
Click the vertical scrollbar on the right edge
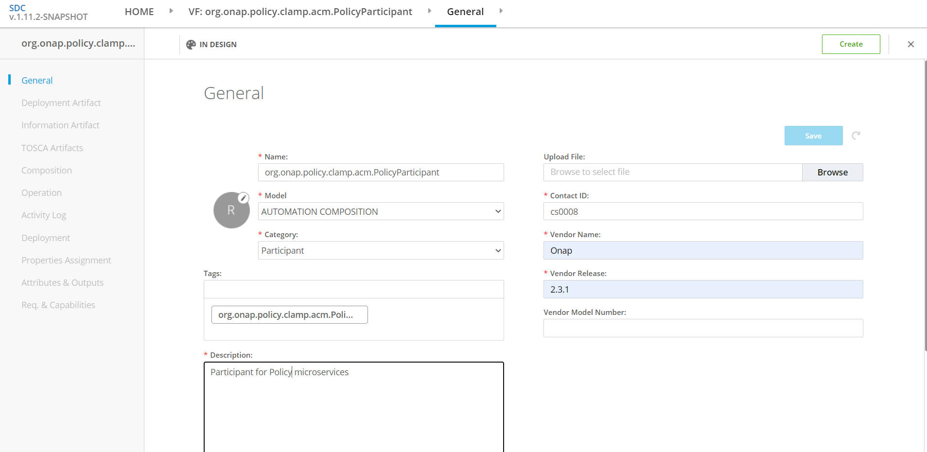click(x=925, y=205)
